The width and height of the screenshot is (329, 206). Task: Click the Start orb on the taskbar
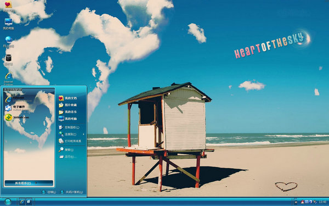point(8,202)
